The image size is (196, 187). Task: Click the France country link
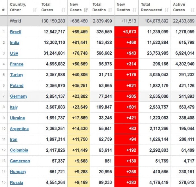(16, 64)
